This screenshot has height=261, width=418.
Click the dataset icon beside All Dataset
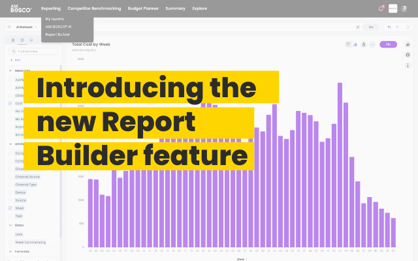click(9, 27)
